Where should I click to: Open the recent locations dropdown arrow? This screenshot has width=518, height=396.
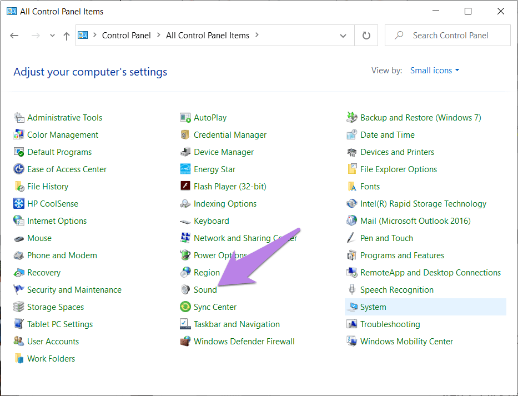click(52, 36)
